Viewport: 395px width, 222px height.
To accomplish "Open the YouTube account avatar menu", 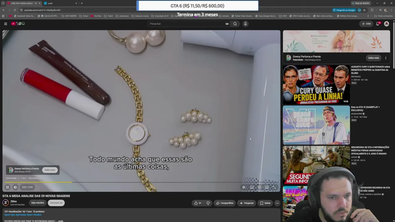I will coord(387,24).
